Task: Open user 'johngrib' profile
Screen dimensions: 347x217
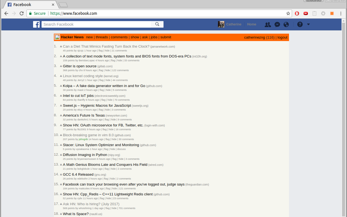Action: click(x=83, y=139)
